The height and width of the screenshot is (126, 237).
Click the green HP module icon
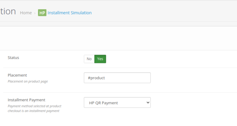[x=42, y=13]
